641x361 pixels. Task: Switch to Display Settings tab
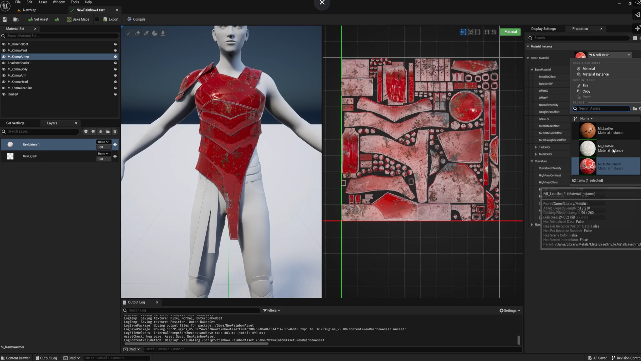543,29
